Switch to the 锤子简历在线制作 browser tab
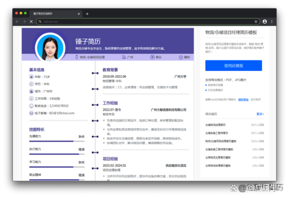 pos(55,14)
